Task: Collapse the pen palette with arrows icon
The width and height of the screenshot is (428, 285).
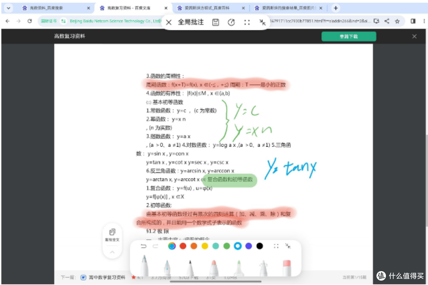Action: pyautogui.click(x=288, y=246)
